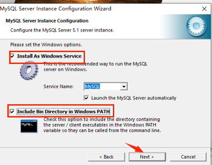This screenshot has height=165, width=212.
Task: Proceed with the Next button
Action: tap(147, 157)
